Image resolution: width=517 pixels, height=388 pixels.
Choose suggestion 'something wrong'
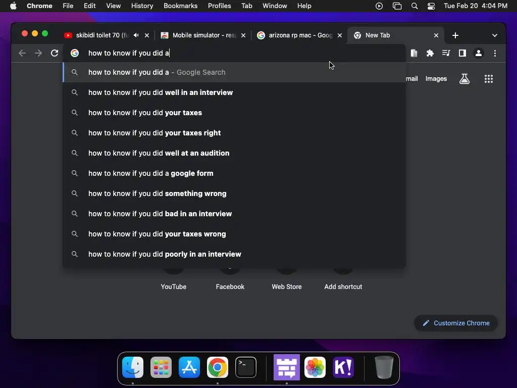point(234,193)
